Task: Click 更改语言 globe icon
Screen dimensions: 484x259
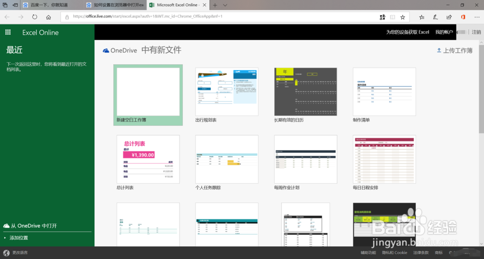Action: coord(6,253)
